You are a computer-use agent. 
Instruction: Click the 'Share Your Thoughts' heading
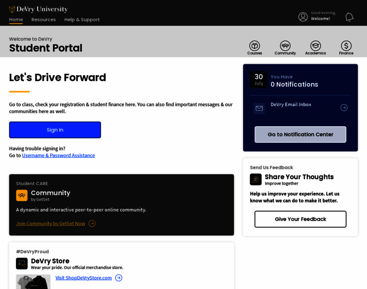coord(299,177)
